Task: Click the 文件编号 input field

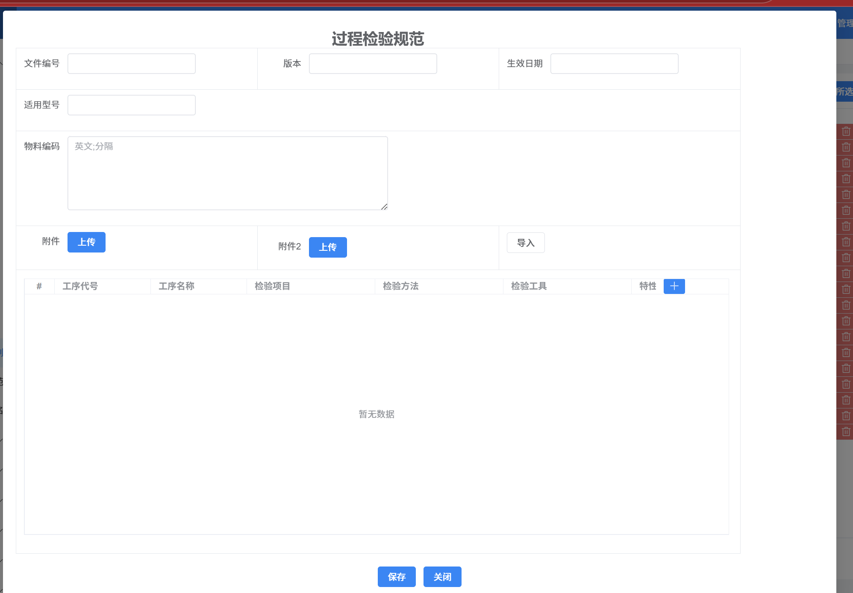Action: click(x=132, y=64)
